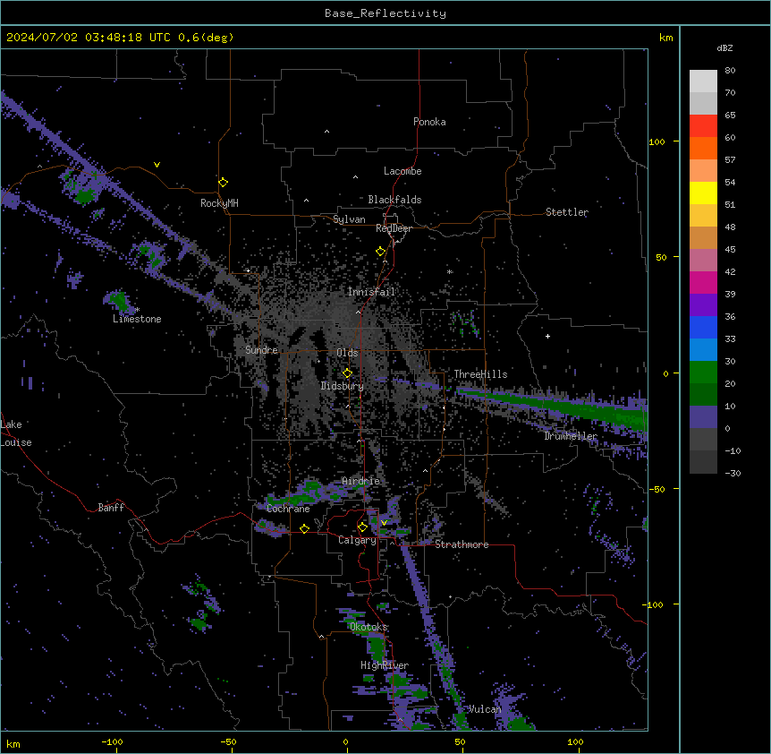Pick the red 60-65 dBZ swatch

pyautogui.click(x=703, y=126)
